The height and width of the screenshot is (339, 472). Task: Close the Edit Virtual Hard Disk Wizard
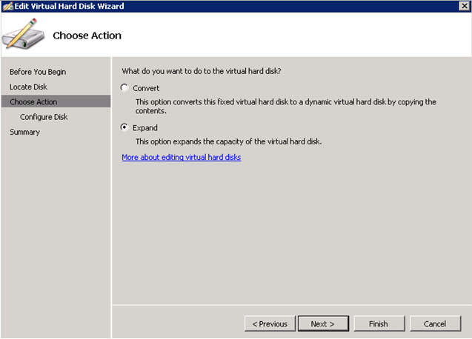[x=463, y=7]
